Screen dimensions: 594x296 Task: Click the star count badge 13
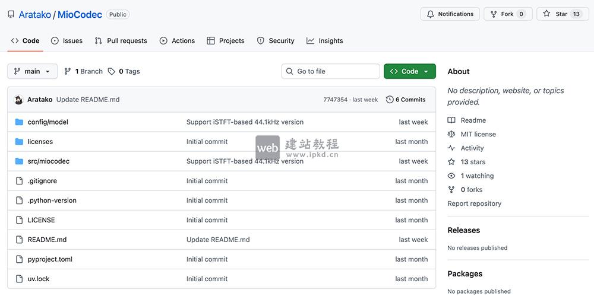click(x=576, y=14)
